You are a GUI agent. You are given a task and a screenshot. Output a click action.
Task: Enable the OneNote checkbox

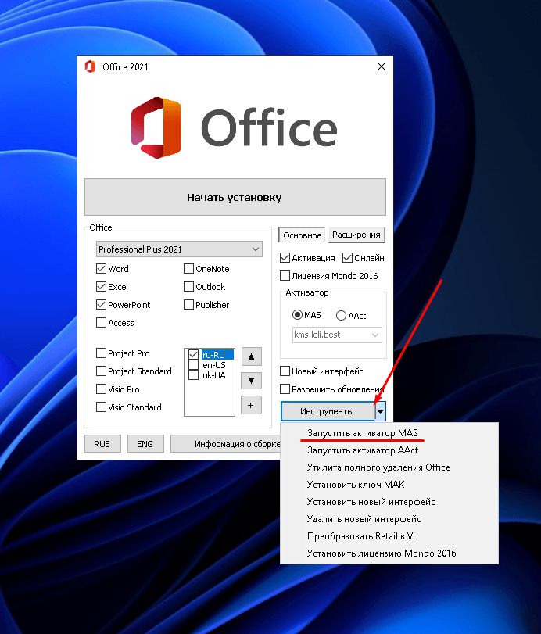(188, 268)
